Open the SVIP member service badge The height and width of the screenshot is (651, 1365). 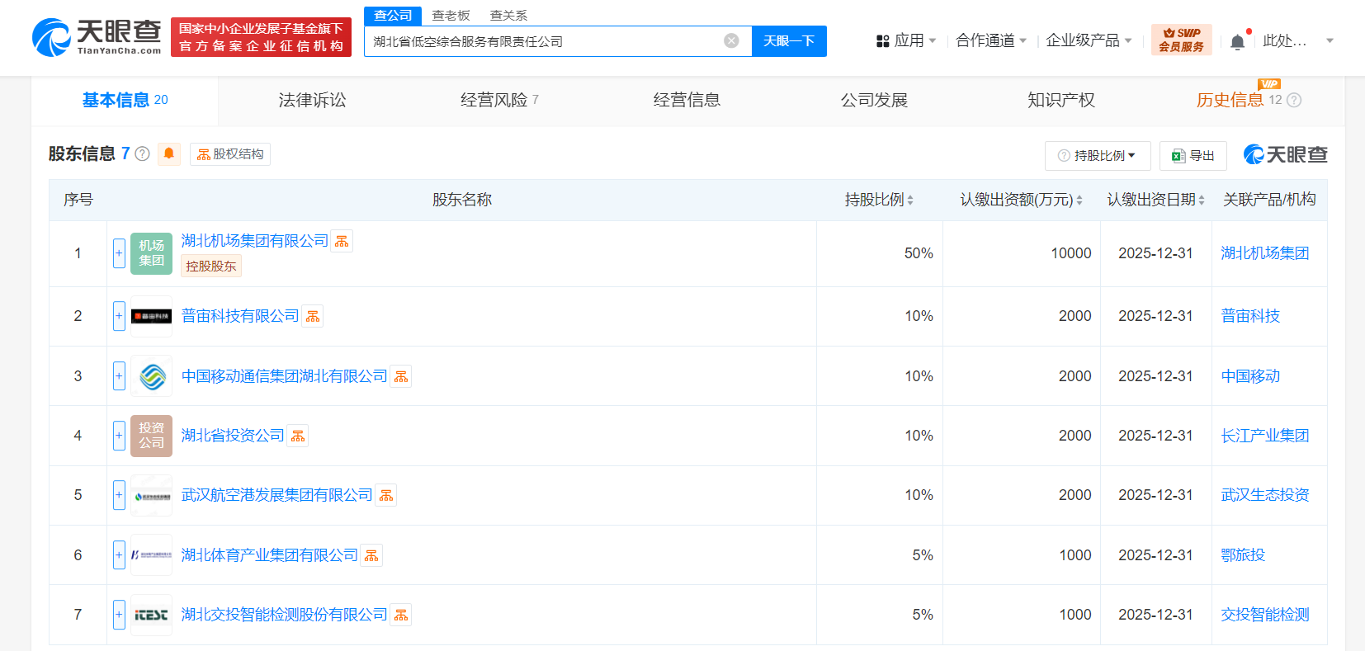pyautogui.click(x=1181, y=40)
